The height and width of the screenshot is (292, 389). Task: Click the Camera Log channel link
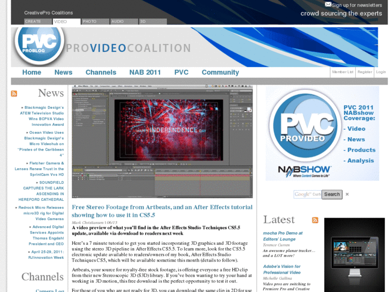pos(50,290)
